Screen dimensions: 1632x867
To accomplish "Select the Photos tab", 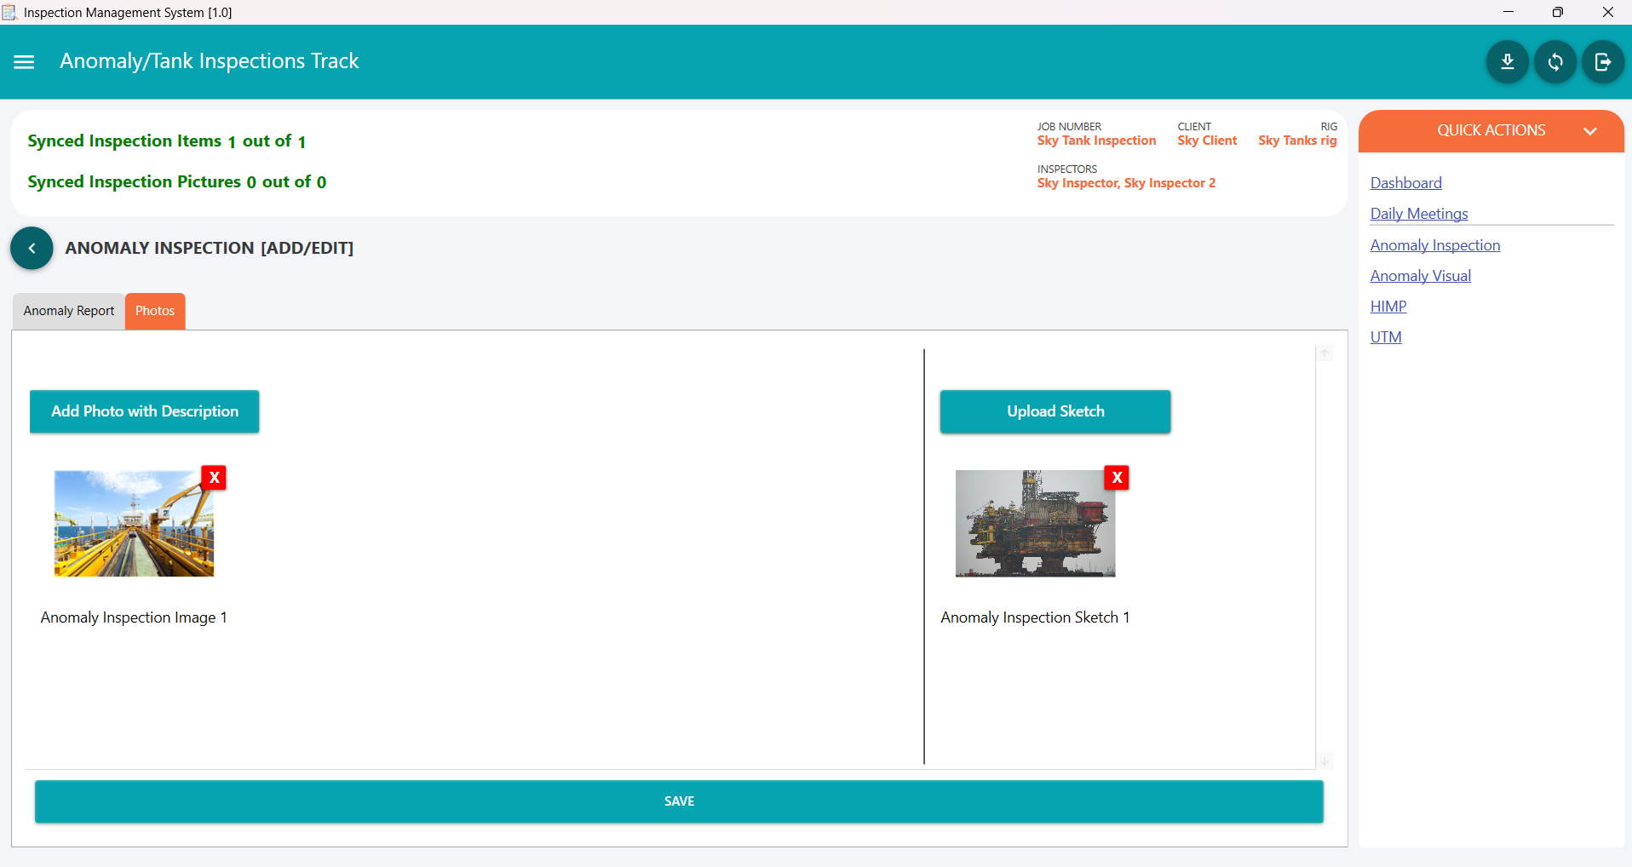I will click(x=155, y=311).
